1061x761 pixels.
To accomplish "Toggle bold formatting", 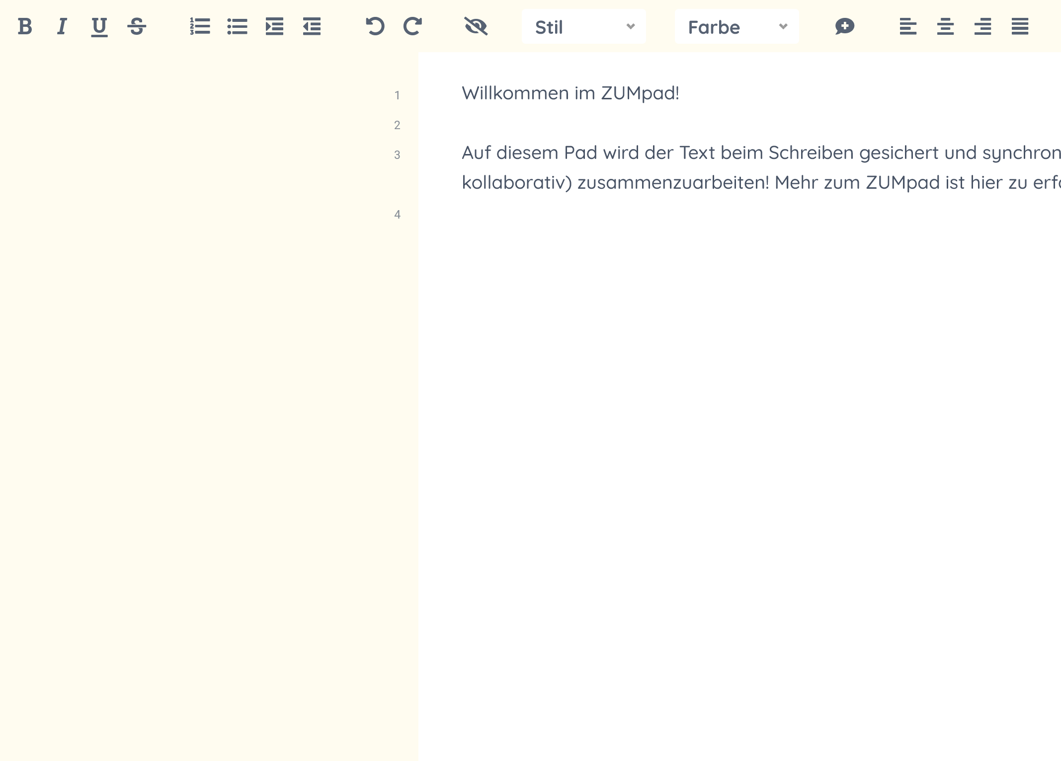I will point(25,26).
